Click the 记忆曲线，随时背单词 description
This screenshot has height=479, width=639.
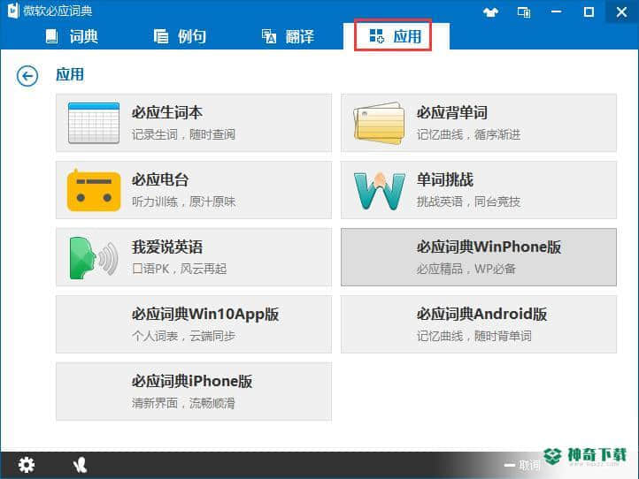tap(474, 336)
